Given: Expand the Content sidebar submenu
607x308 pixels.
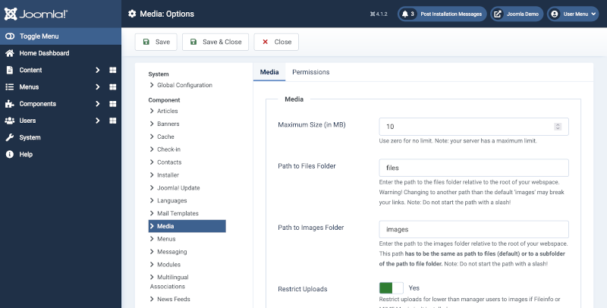Looking at the screenshot, I should tap(97, 70).
